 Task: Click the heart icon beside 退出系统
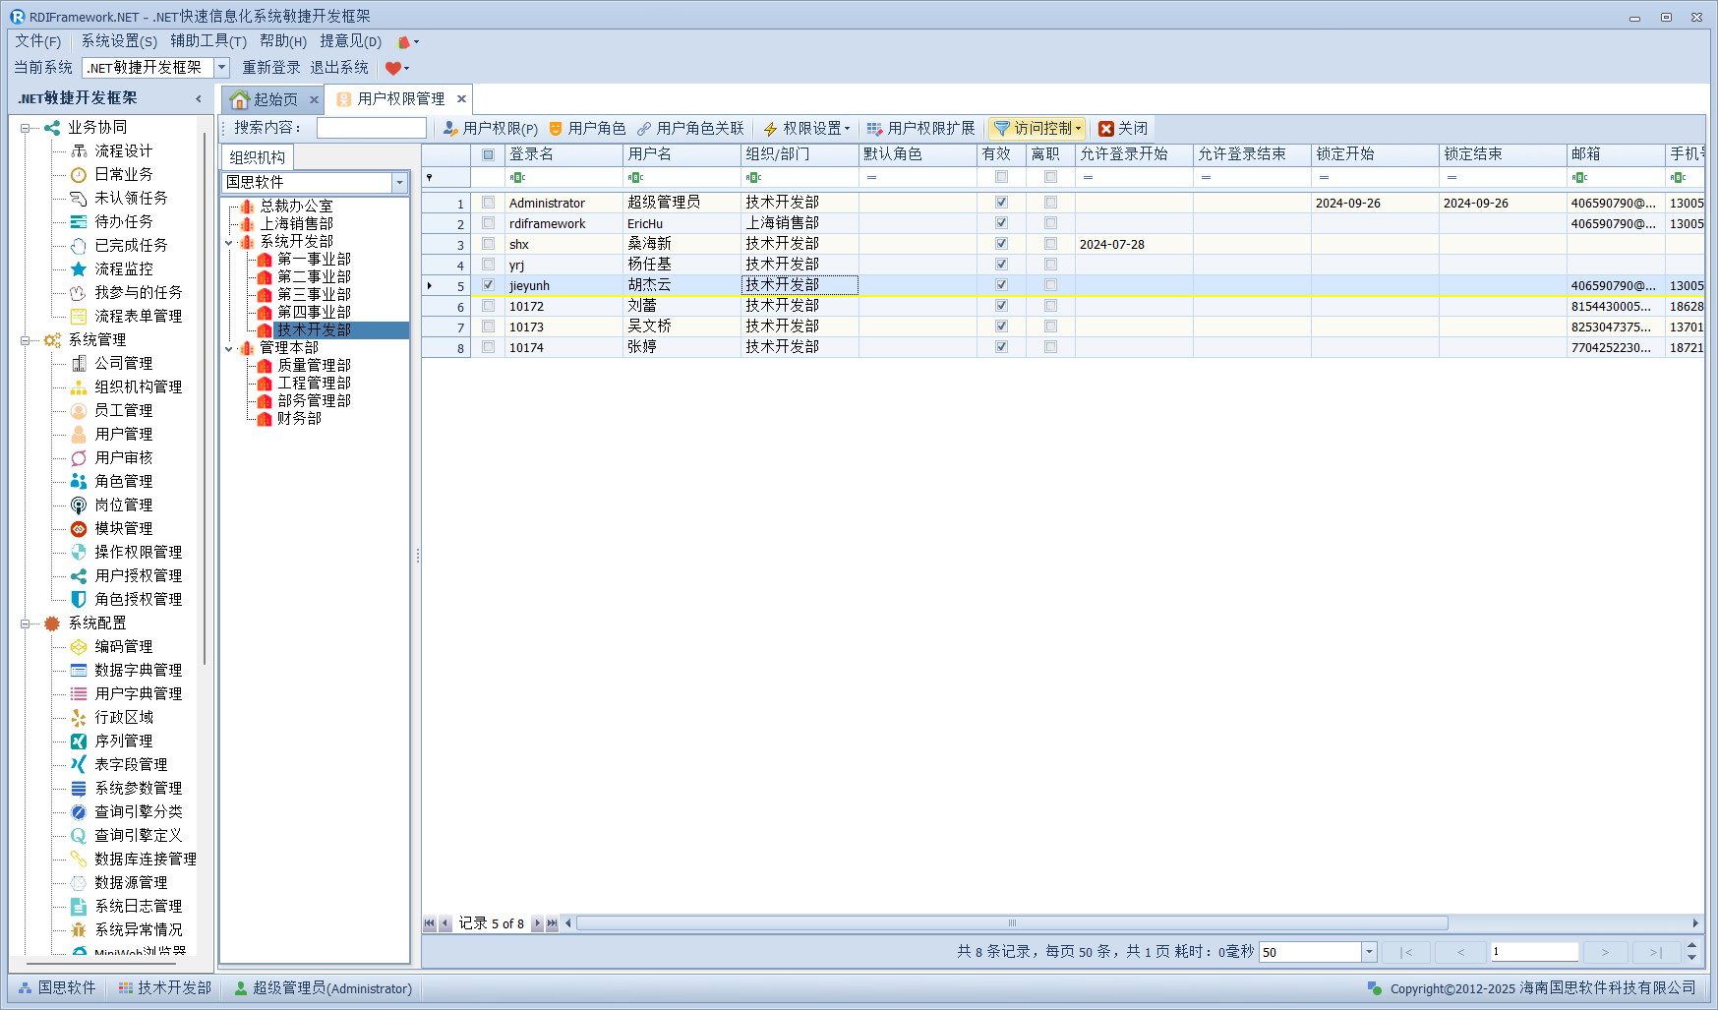pyautogui.click(x=393, y=68)
